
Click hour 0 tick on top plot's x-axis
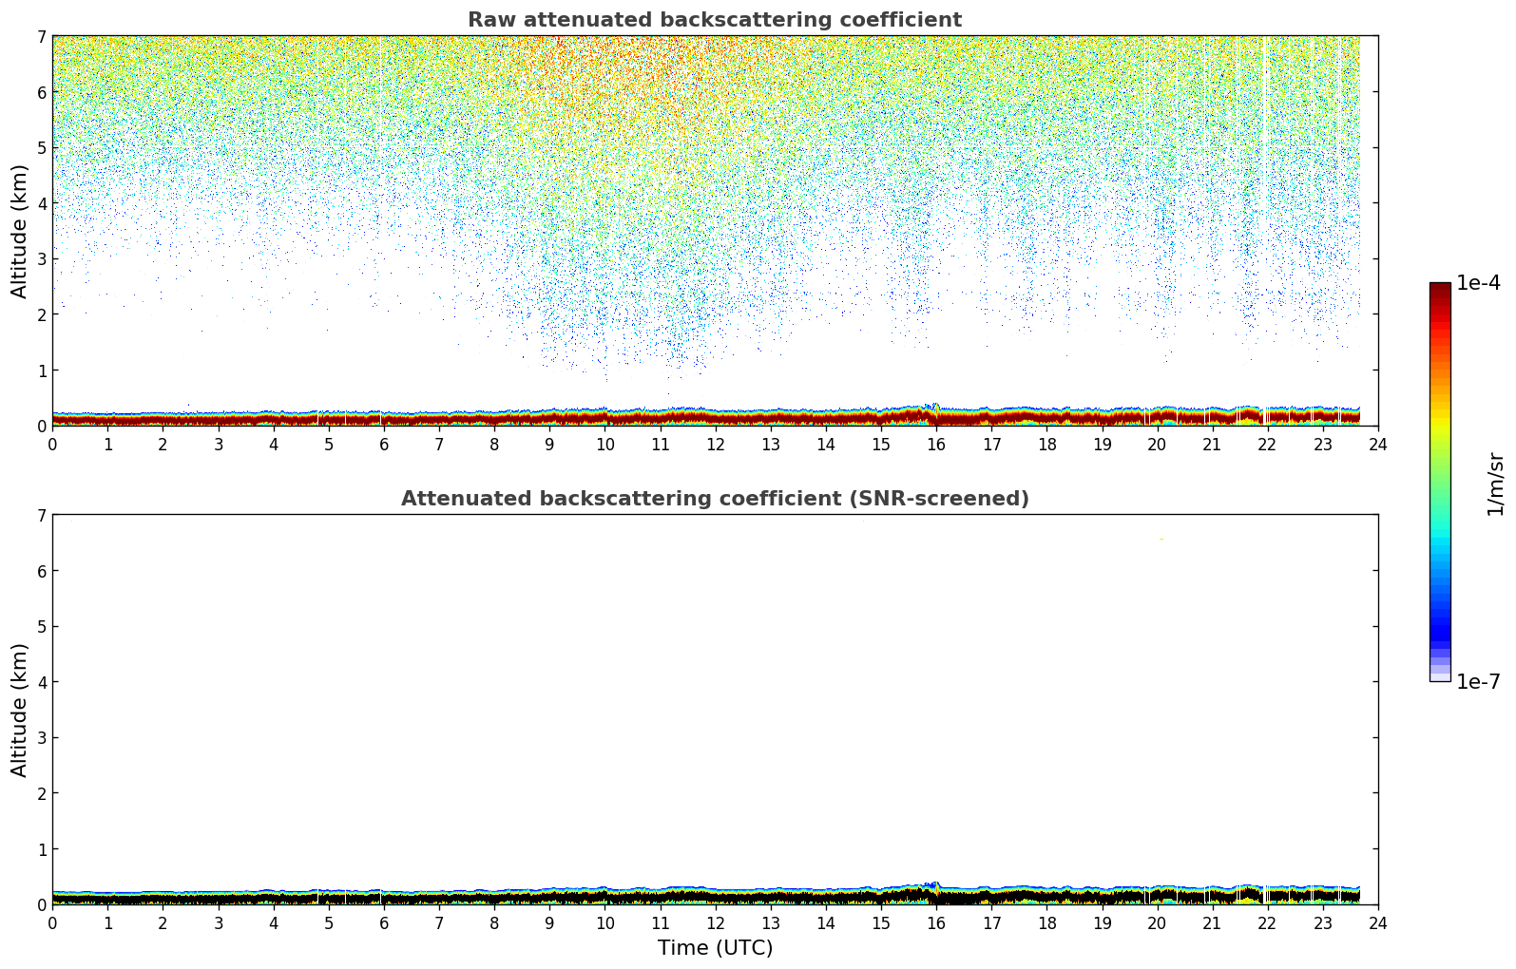click(x=52, y=444)
